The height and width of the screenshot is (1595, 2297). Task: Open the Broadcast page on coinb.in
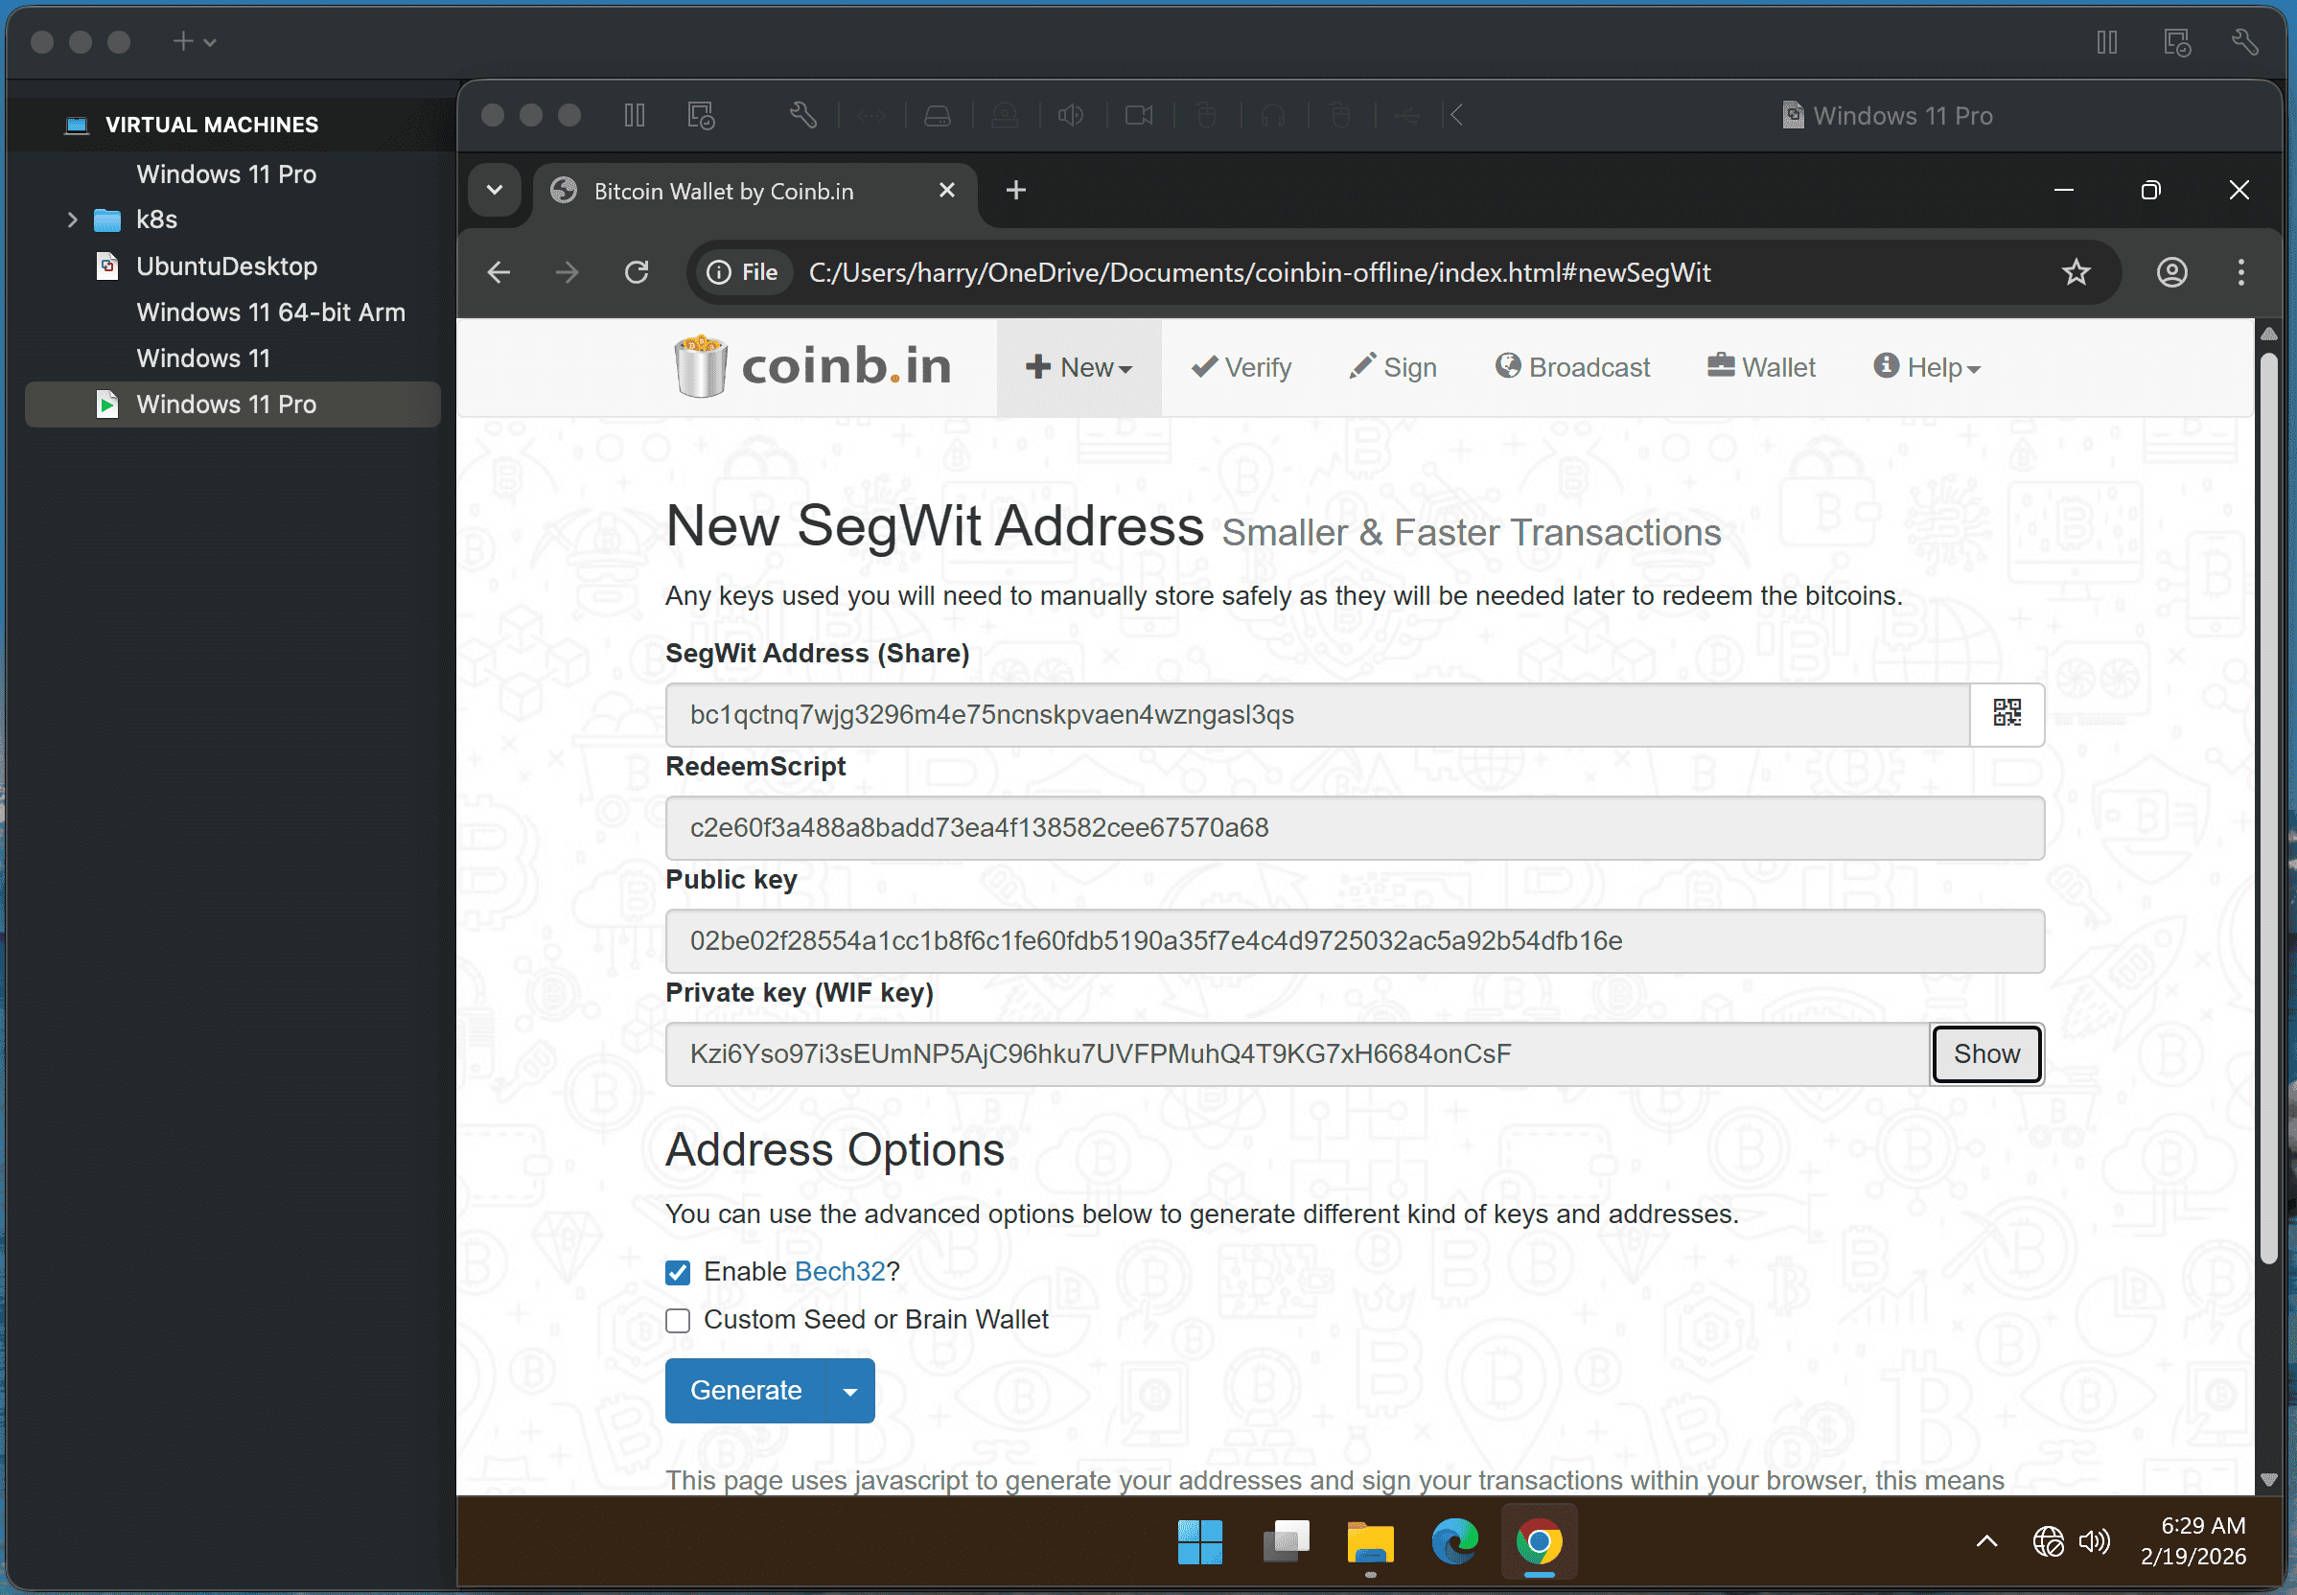point(1571,367)
